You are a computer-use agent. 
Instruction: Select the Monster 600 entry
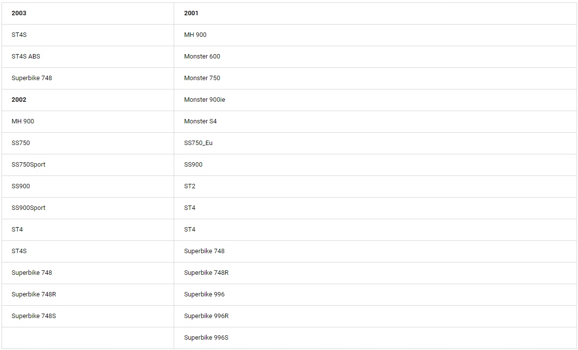point(202,57)
